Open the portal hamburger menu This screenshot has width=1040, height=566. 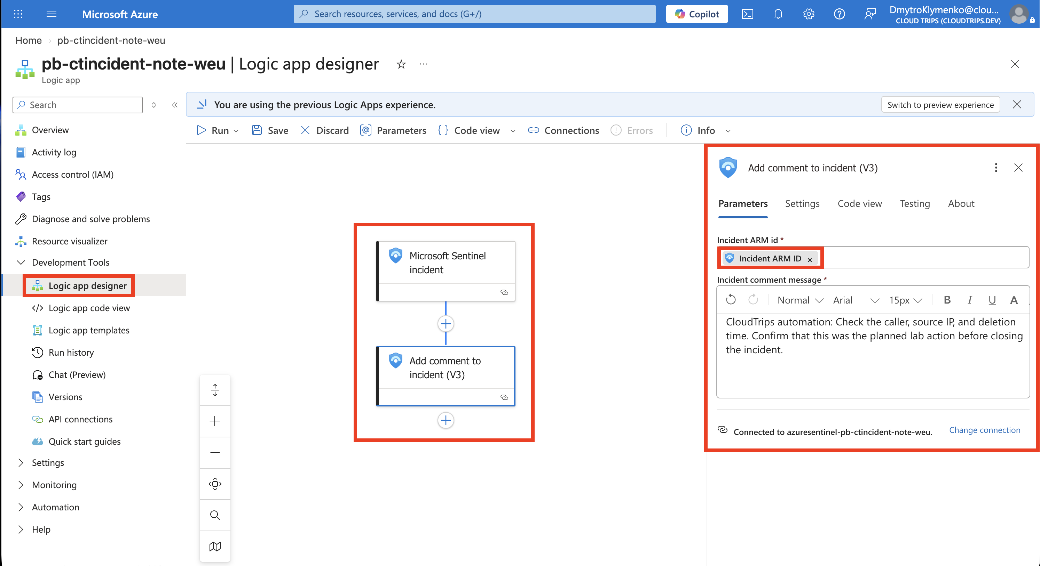pyautogui.click(x=52, y=14)
